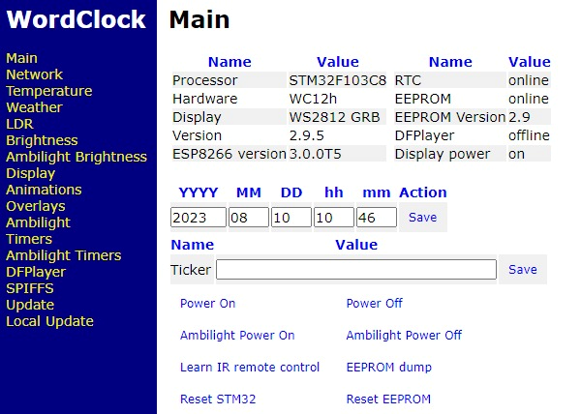Click the 2.9.5 version value
Image resolution: width=581 pixels, height=414 pixels.
[x=306, y=135]
